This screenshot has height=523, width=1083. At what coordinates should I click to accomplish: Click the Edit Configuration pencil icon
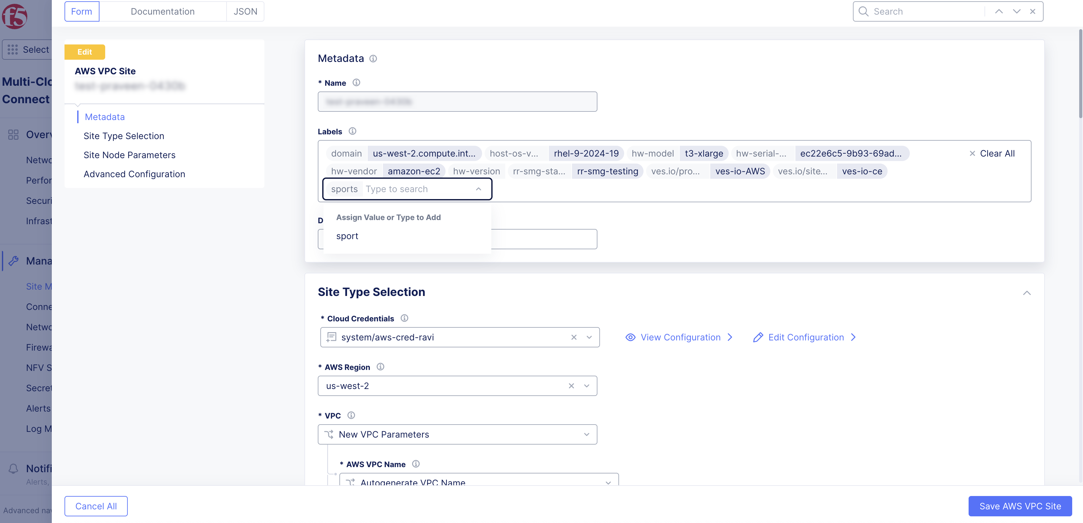pos(759,337)
